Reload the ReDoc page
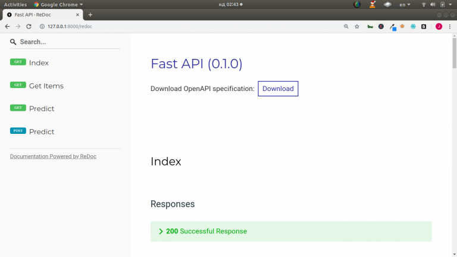Viewport: 457px width, 257px height. tap(29, 27)
